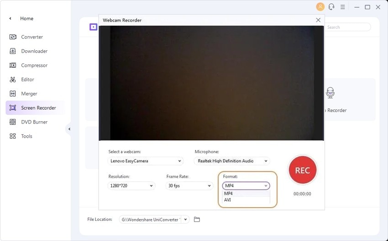Click the support headset icon
The width and height of the screenshot is (388, 241).
(x=331, y=7)
